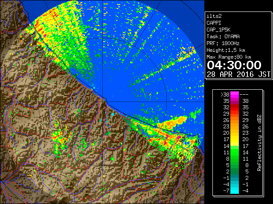Click the green 8 dBZ legend swatch
The width and height of the screenshot is (273, 204).
tap(235, 159)
